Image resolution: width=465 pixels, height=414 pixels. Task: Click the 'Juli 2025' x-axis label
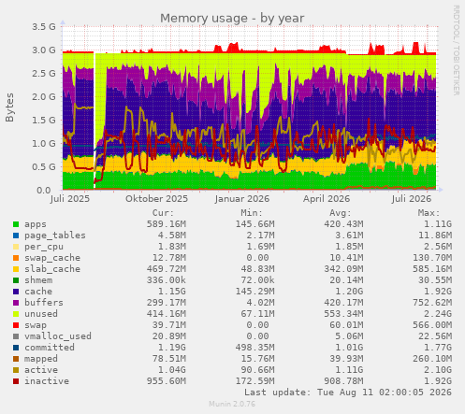tap(70, 199)
